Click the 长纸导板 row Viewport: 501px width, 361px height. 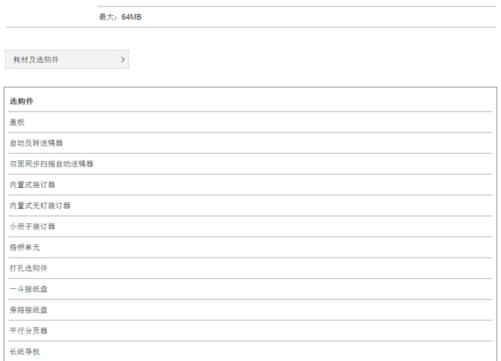click(251, 352)
